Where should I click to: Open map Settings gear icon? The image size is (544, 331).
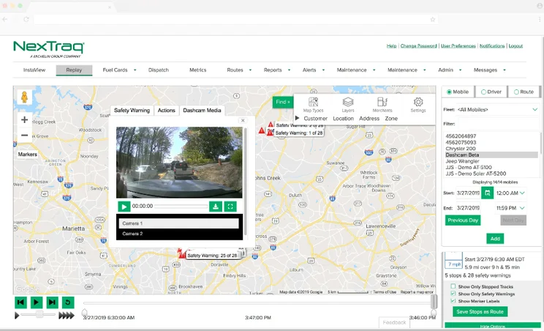click(418, 102)
